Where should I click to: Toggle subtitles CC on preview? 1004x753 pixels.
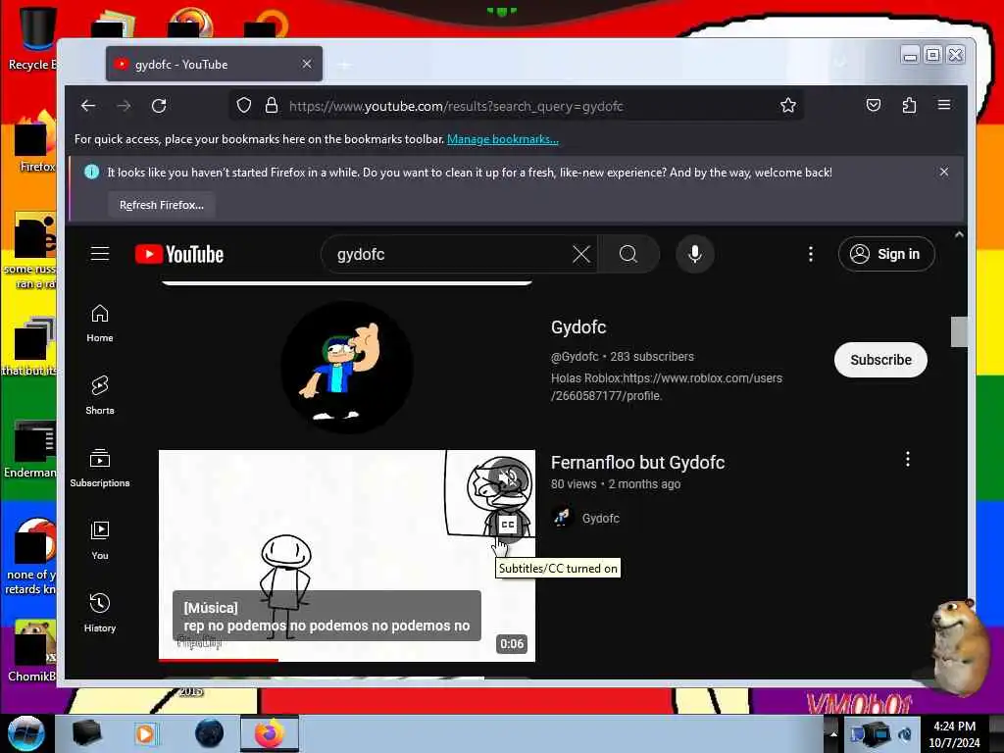pyautogui.click(x=508, y=525)
